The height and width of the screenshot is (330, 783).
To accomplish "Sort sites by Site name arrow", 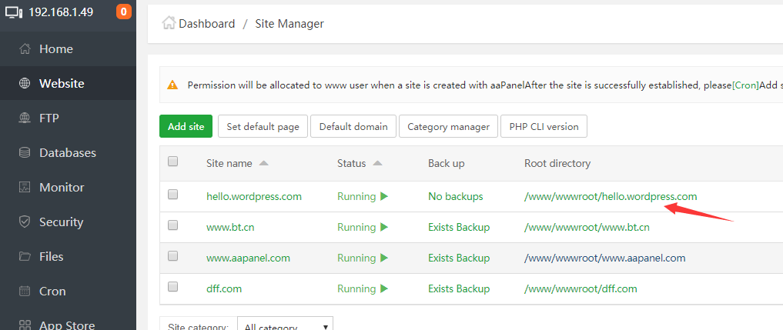I will [x=264, y=164].
